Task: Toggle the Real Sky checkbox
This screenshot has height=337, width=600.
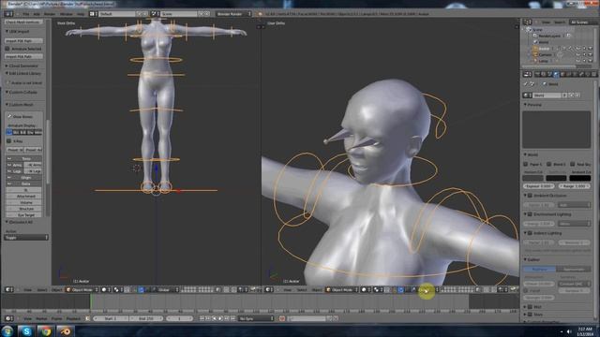Action: click(x=573, y=164)
